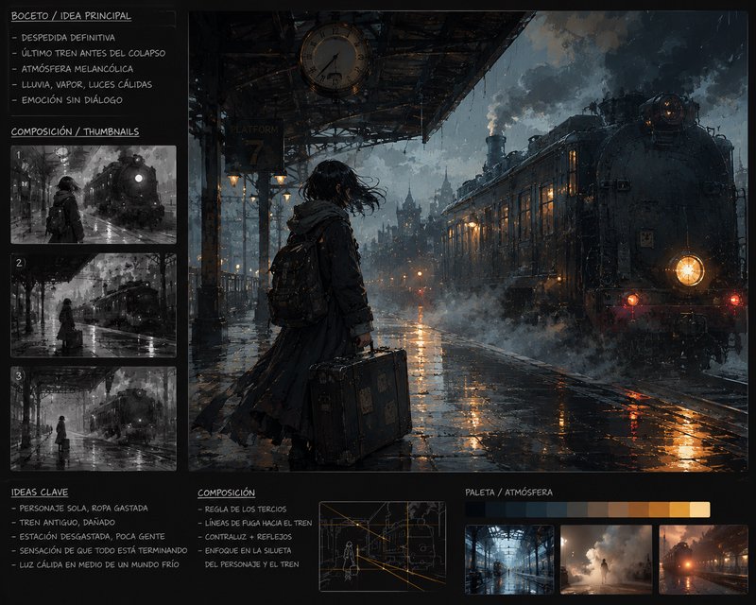Select the line "PERSONAJE SOLA, ROPA GASTADA"
The image size is (756, 605).
(83, 508)
